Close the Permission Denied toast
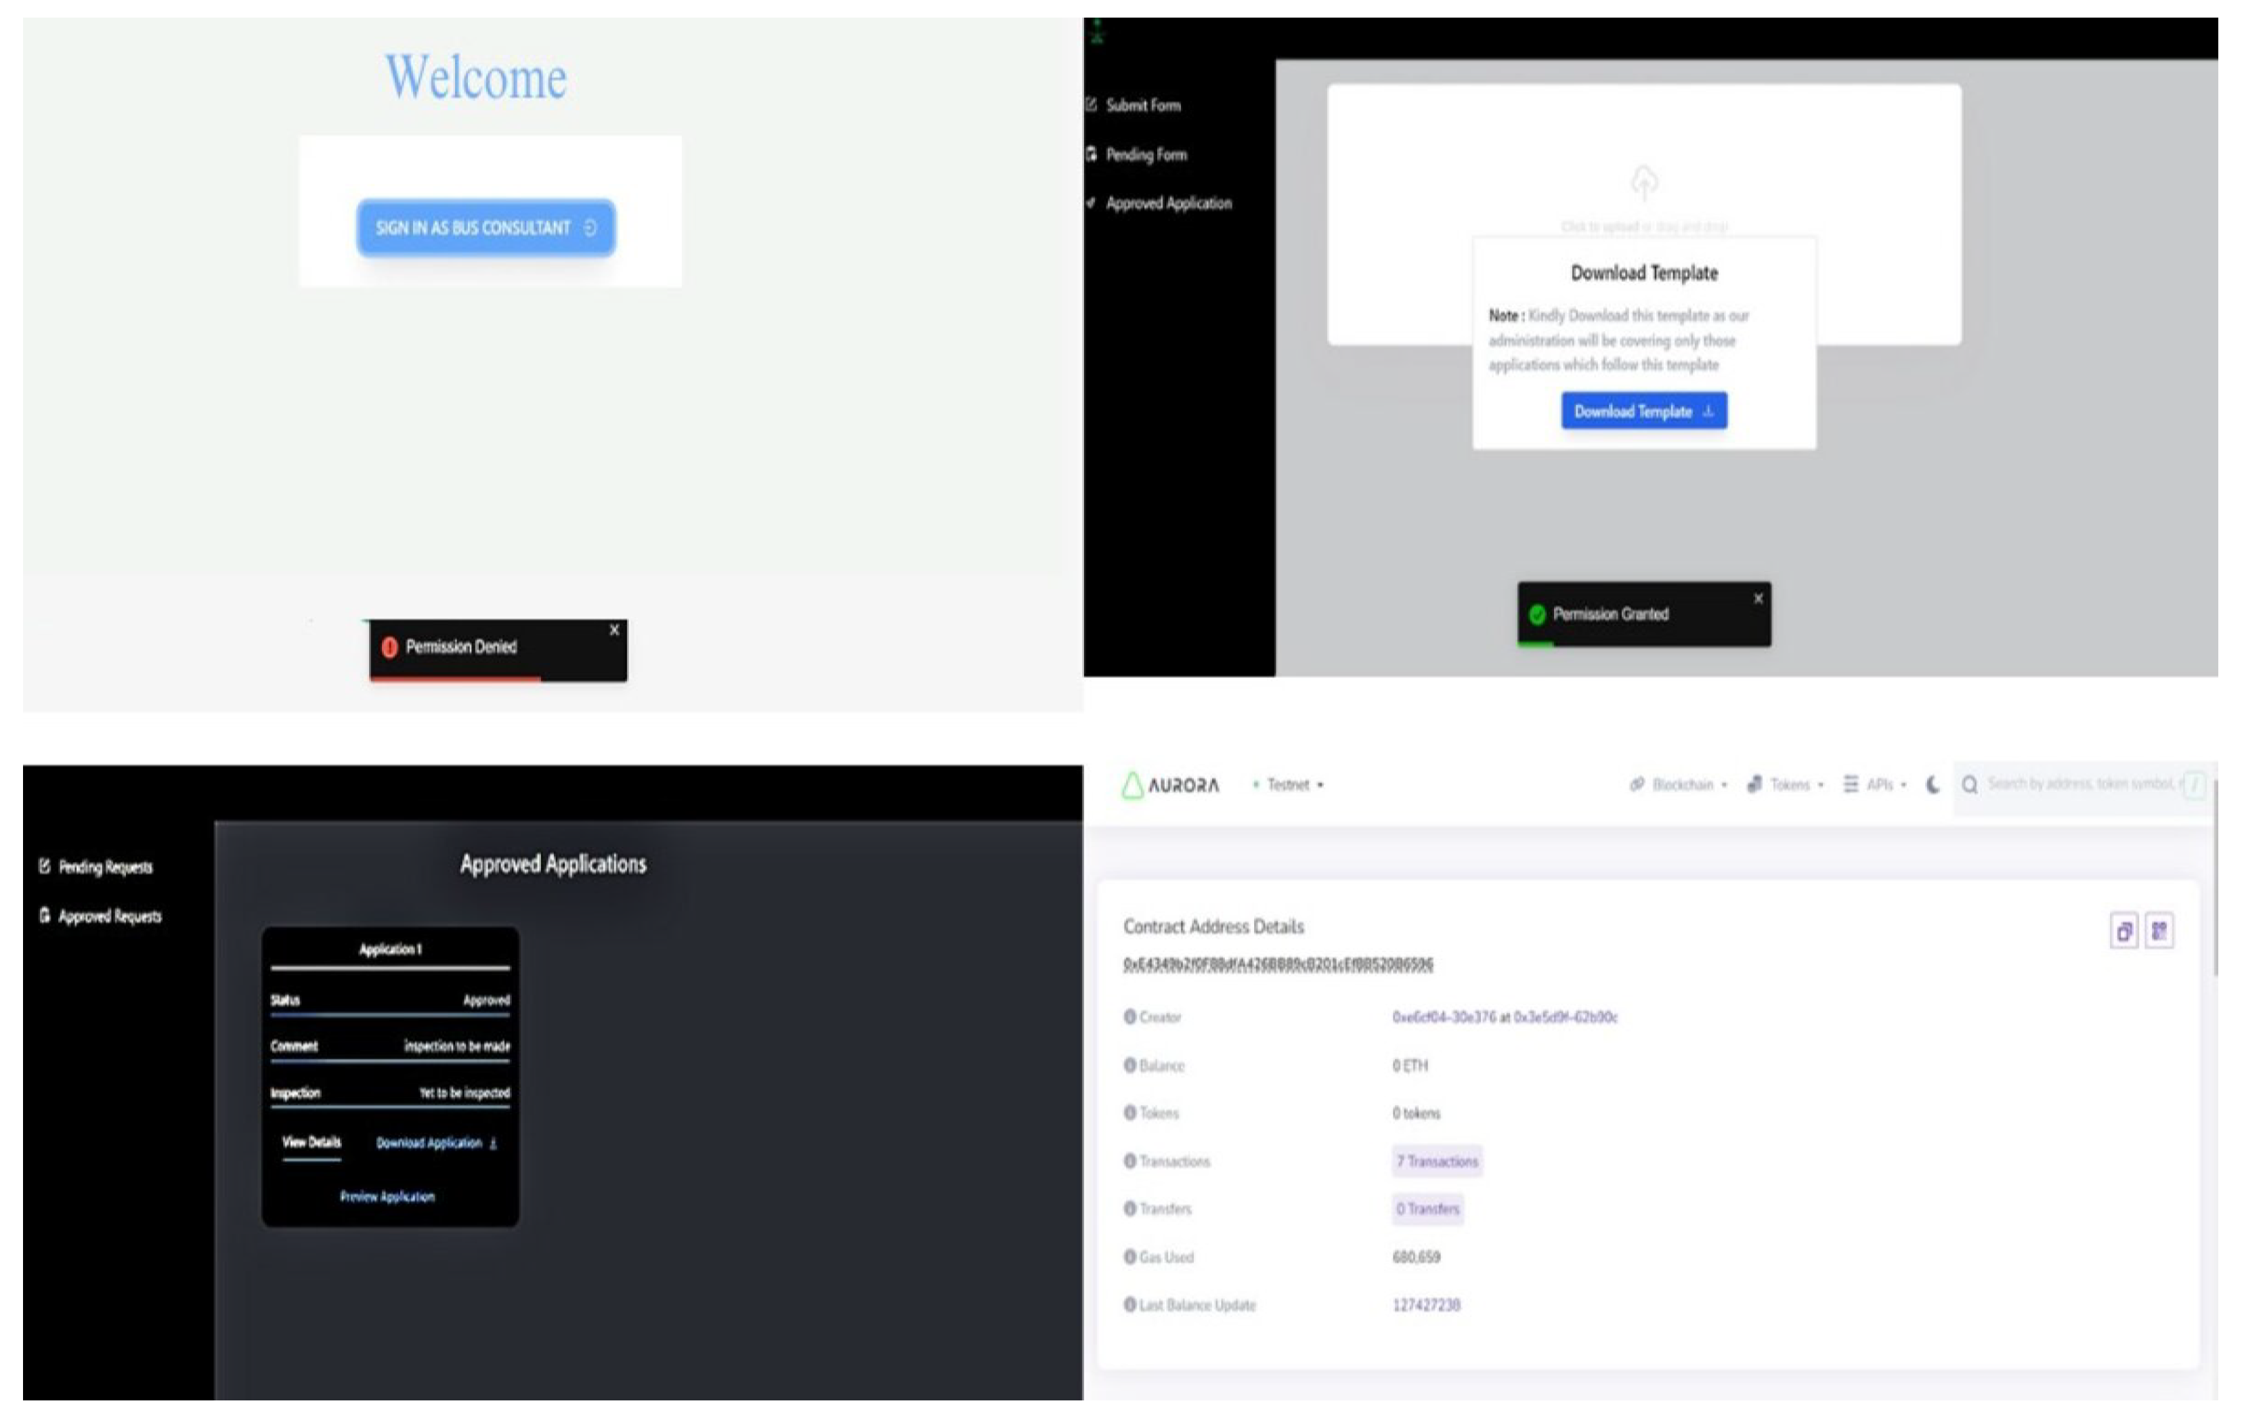This screenshot has height=1418, width=2242. [615, 630]
